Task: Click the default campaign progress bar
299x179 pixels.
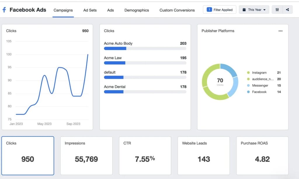Action: [145, 77]
